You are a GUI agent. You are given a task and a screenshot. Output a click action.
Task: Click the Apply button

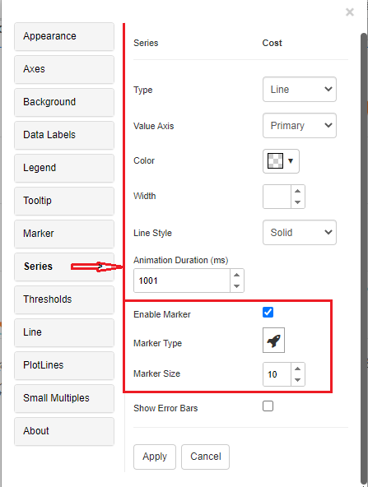[x=155, y=457]
